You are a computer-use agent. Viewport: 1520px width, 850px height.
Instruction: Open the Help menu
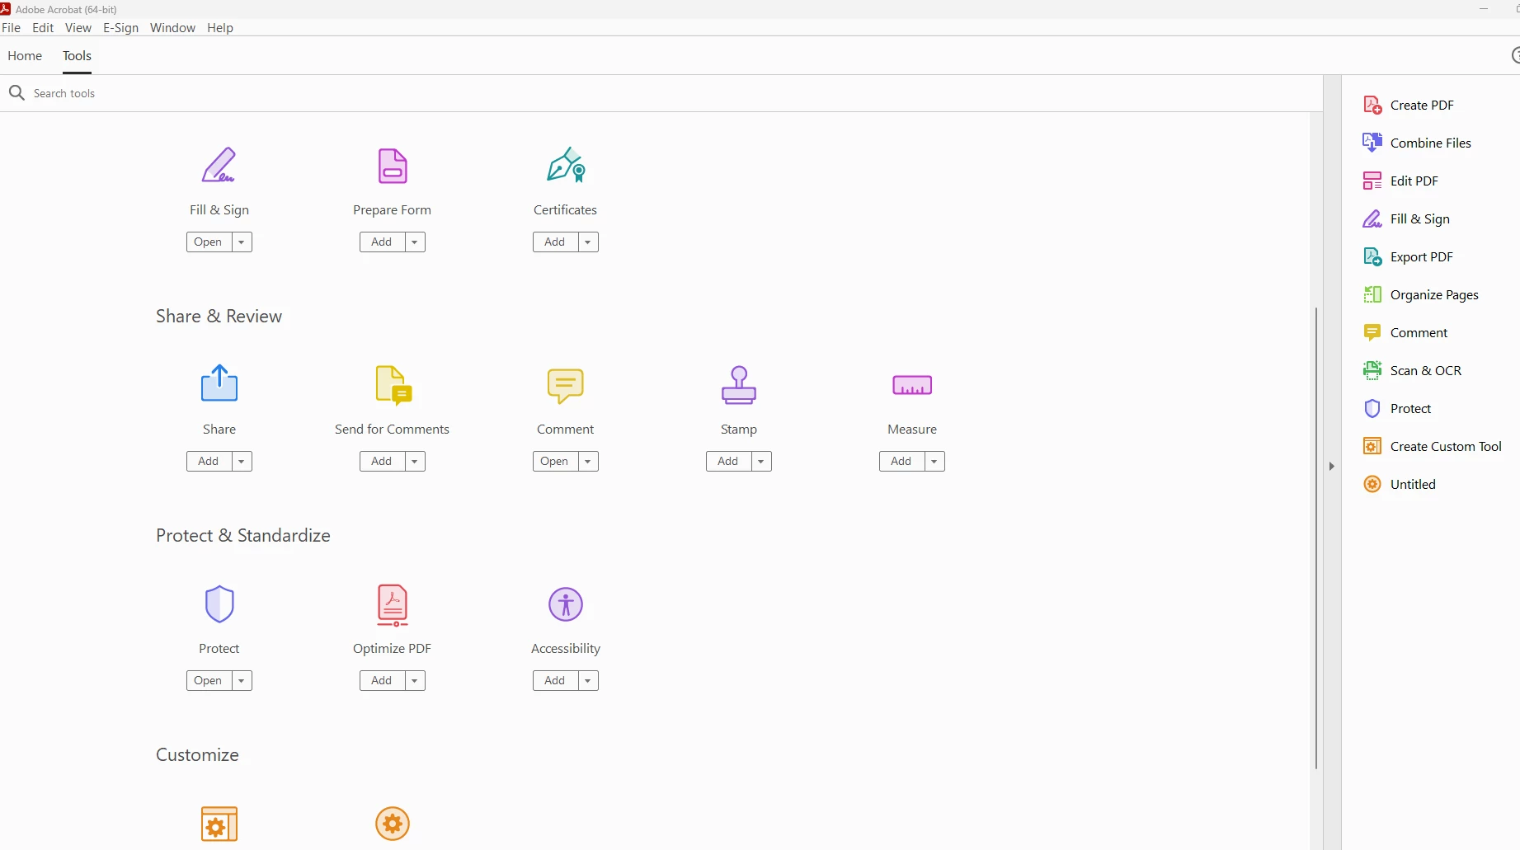click(x=220, y=28)
